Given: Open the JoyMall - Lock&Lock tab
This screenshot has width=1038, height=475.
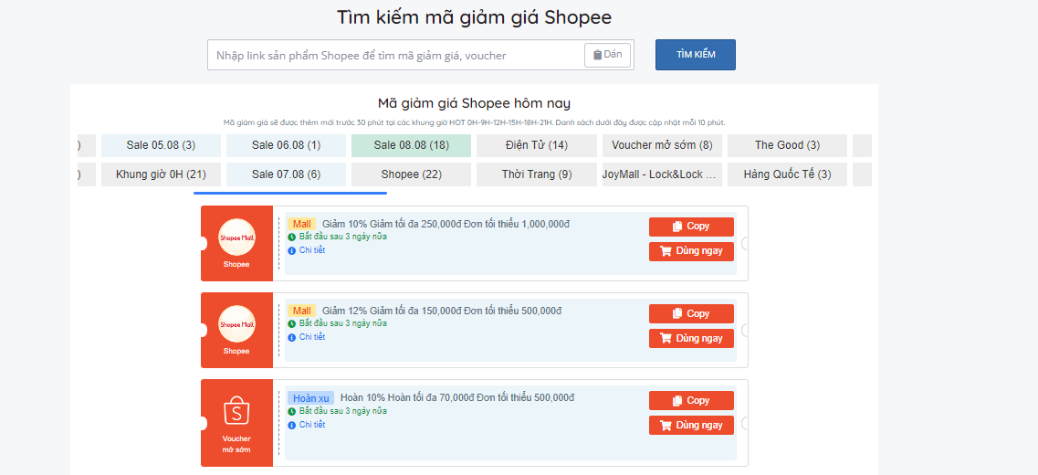Looking at the screenshot, I should point(662,174).
